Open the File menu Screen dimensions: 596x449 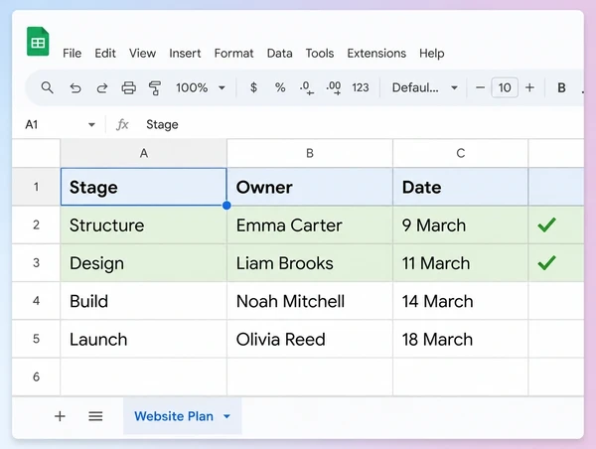72,54
